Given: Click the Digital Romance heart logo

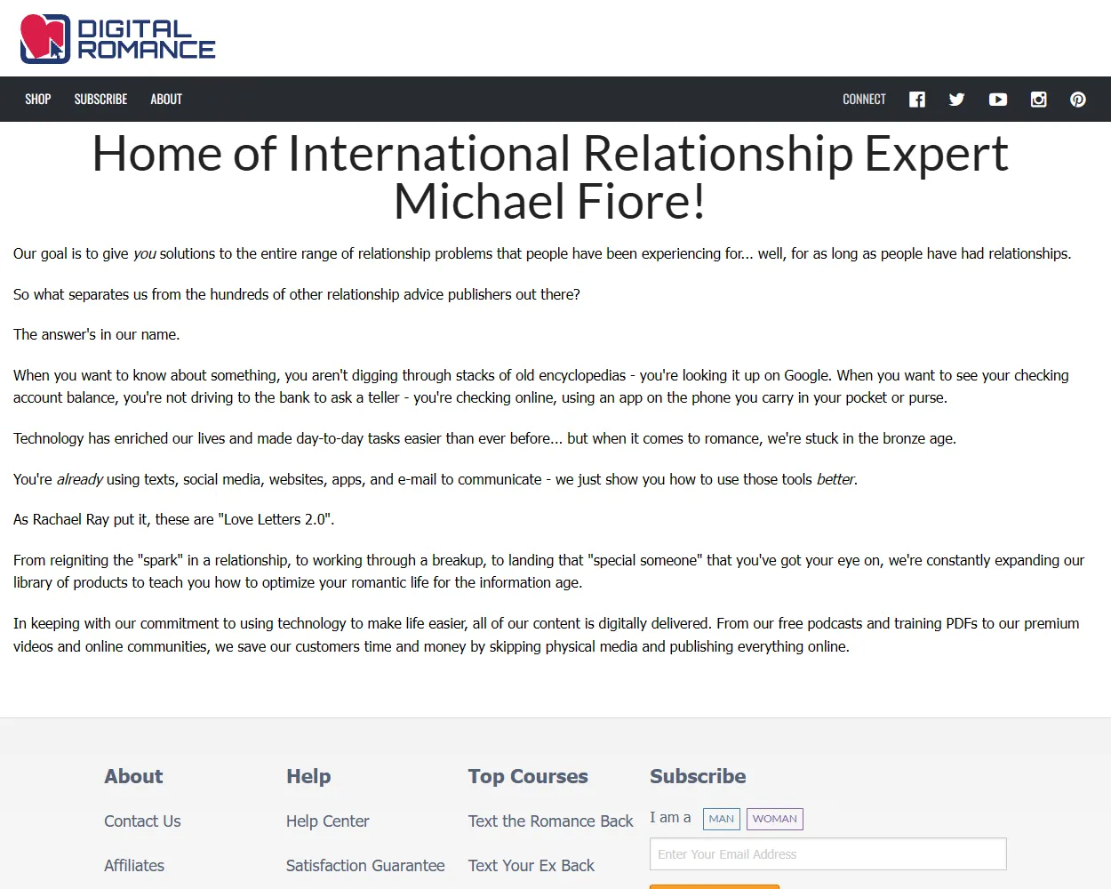Looking at the screenshot, I should point(44,39).
